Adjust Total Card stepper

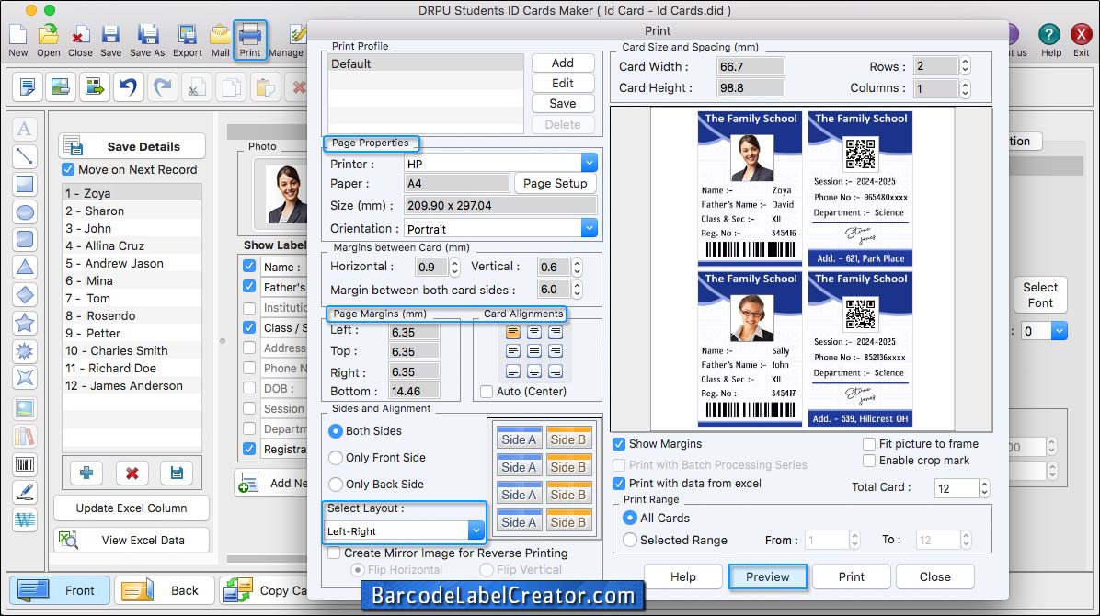(x=984, y=487)
